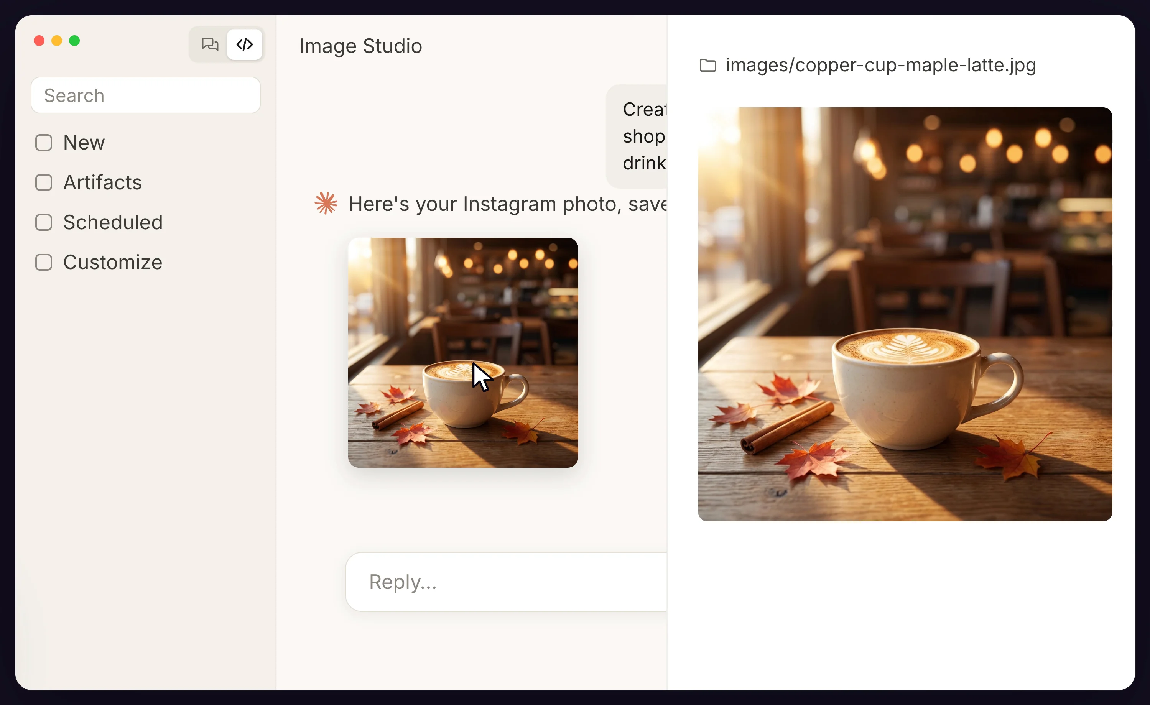Click the square icon beside Scheduled
Screen dimensions: 1150x705
click(x=44, y=223)
